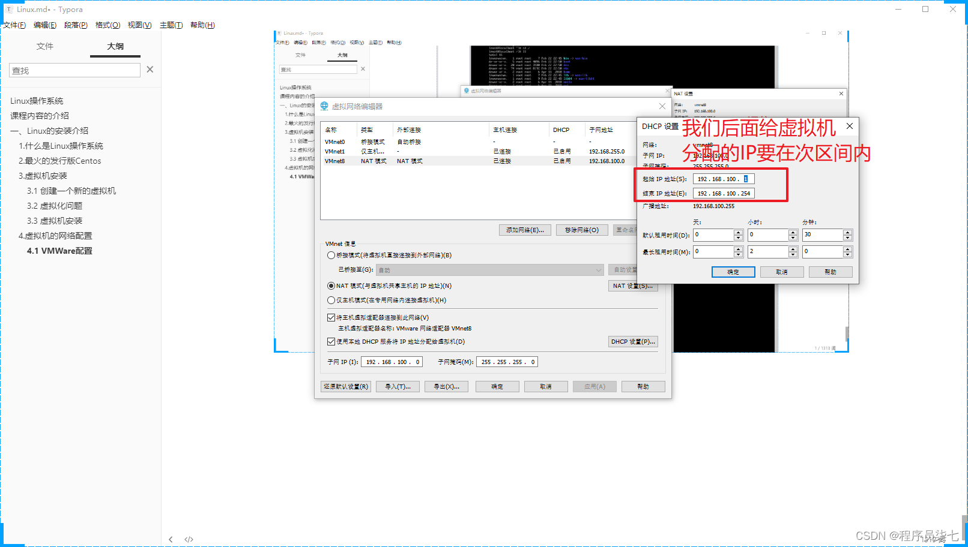The image size is (968, 547).
Task: Click the left arrow icon in Typora status bar
Action: [171, 539]
